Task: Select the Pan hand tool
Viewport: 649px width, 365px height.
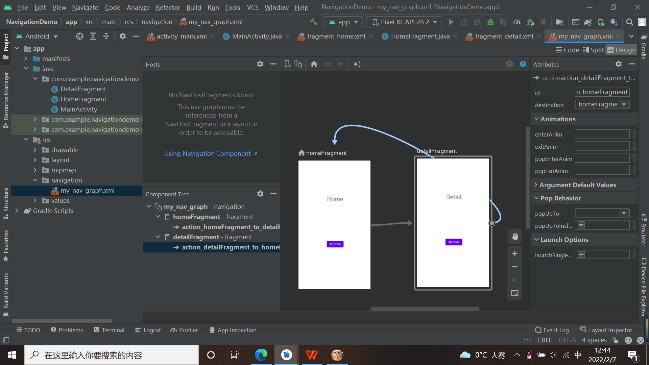Action: (514, 236)
